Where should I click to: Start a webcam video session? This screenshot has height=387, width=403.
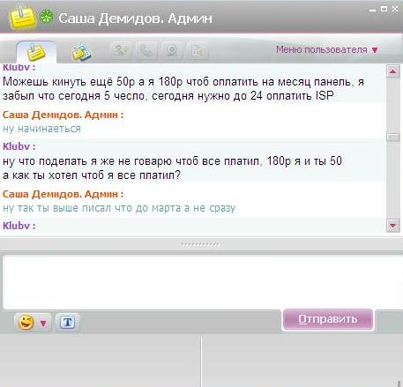pos(172,50)
